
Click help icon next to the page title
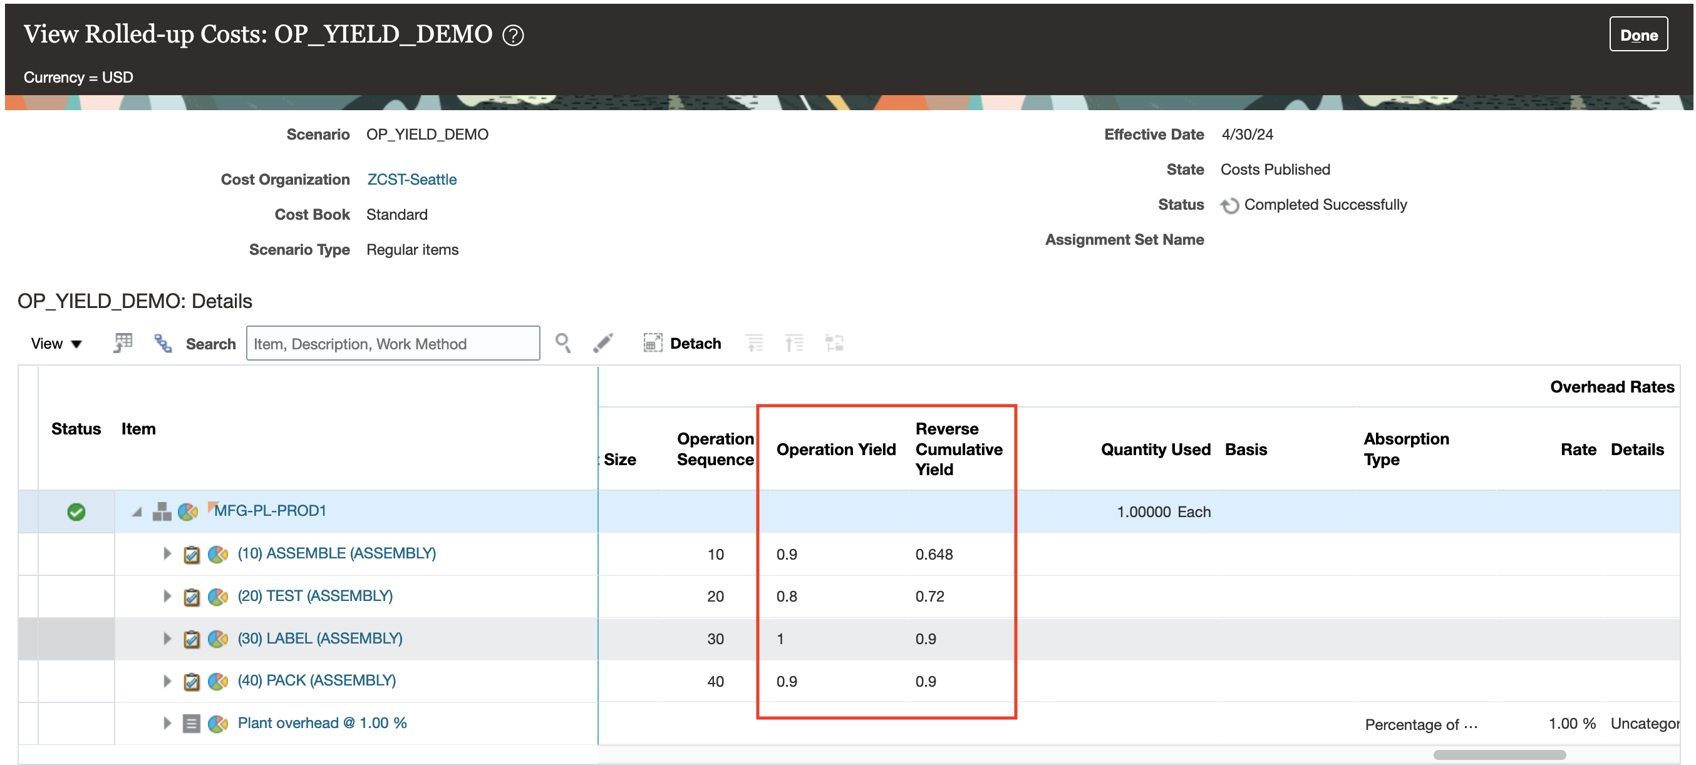click(x=513, y=35)
